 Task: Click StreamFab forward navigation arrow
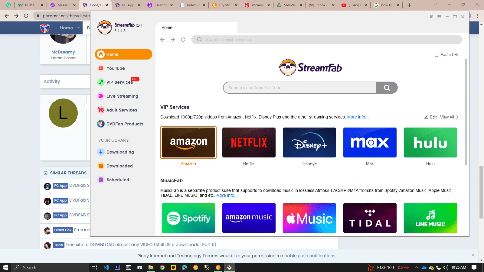pyautogui.click(x=173, y=40)
